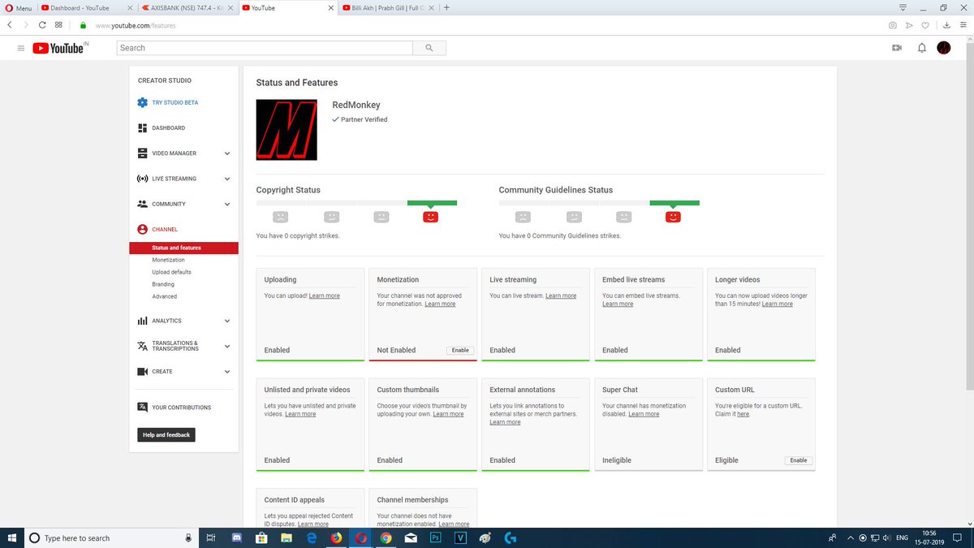Open the Opera Menu

[19, 7]
